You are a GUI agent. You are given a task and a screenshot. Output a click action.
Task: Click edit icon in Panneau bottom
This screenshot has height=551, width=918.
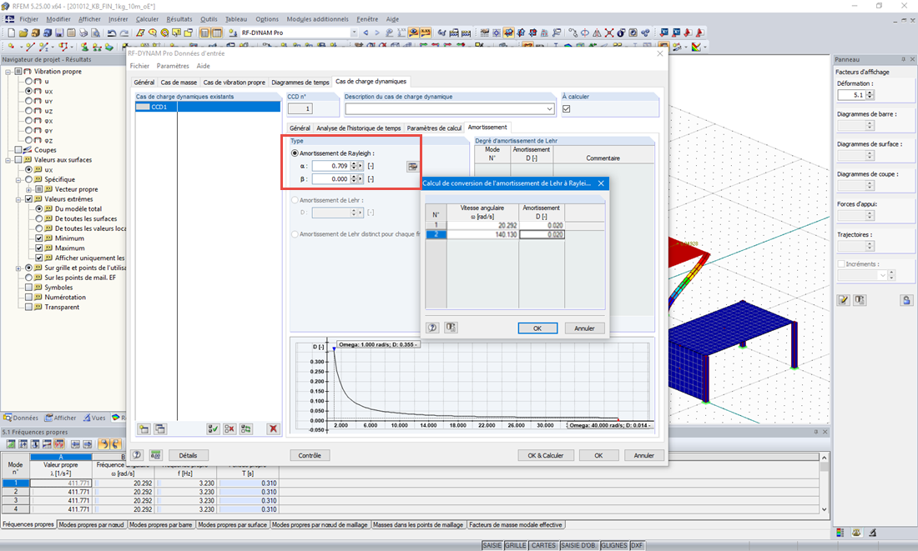click(843, 300)
